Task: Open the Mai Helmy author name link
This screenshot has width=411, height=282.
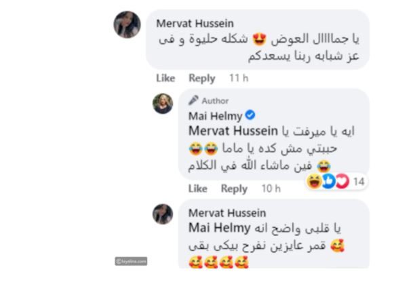Action: 215,116
